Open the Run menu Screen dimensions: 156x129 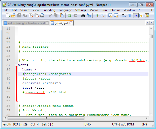pos(104,10)
